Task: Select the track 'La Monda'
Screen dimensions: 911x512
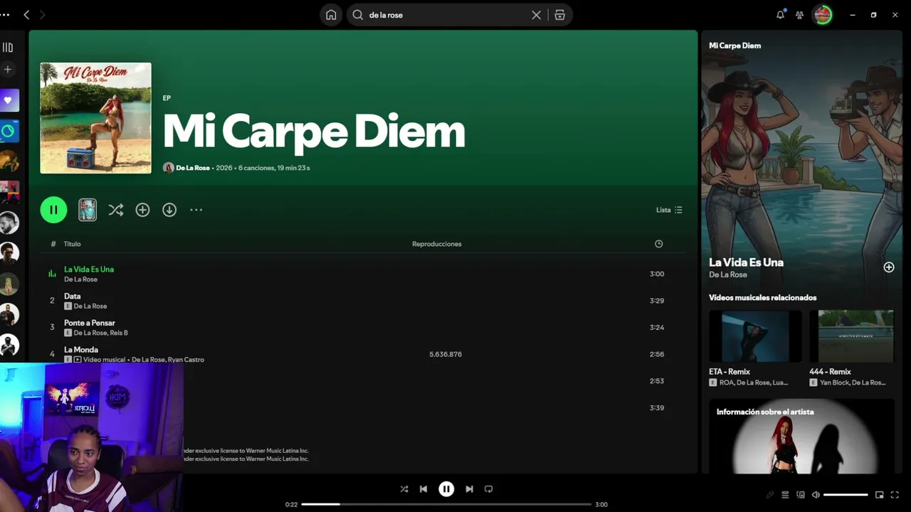Action: point(81,350)
